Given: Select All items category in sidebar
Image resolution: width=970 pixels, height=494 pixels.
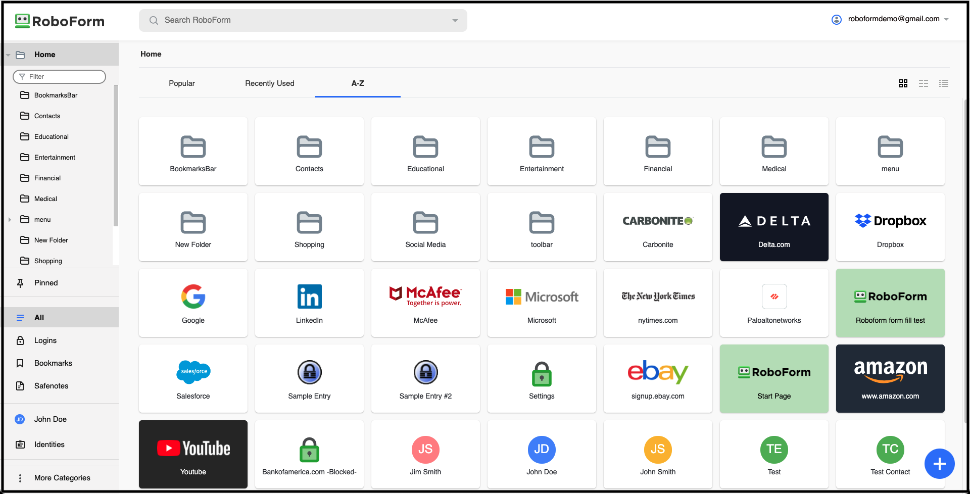Looking at the screenshot, I should (x=62, y=318).
